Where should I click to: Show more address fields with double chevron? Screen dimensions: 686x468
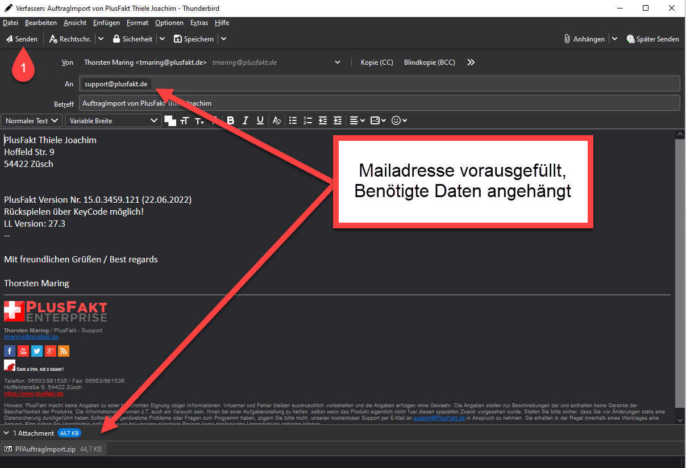[471, 62]
